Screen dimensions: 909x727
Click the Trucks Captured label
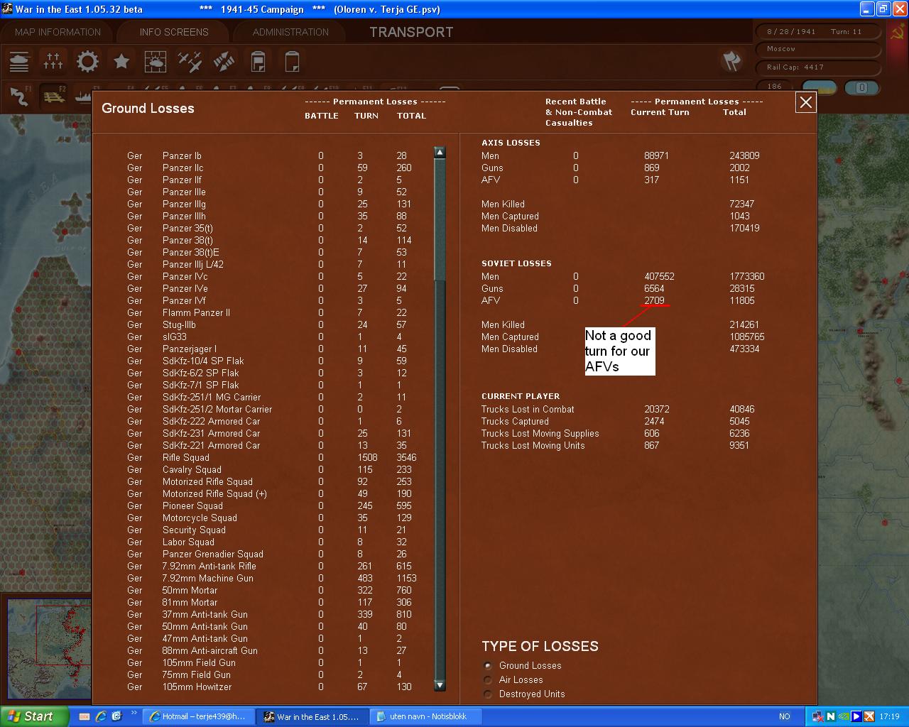tap(515, 421)
